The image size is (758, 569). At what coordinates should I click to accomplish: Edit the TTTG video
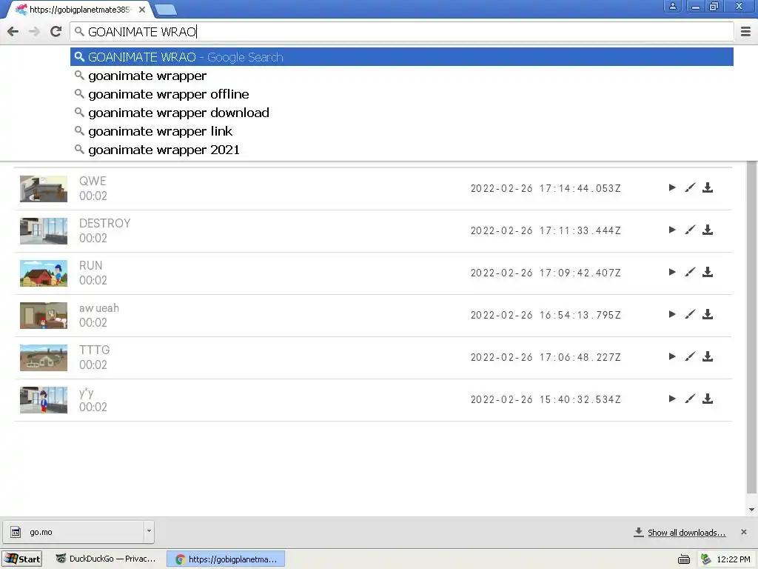pos(690,356)
